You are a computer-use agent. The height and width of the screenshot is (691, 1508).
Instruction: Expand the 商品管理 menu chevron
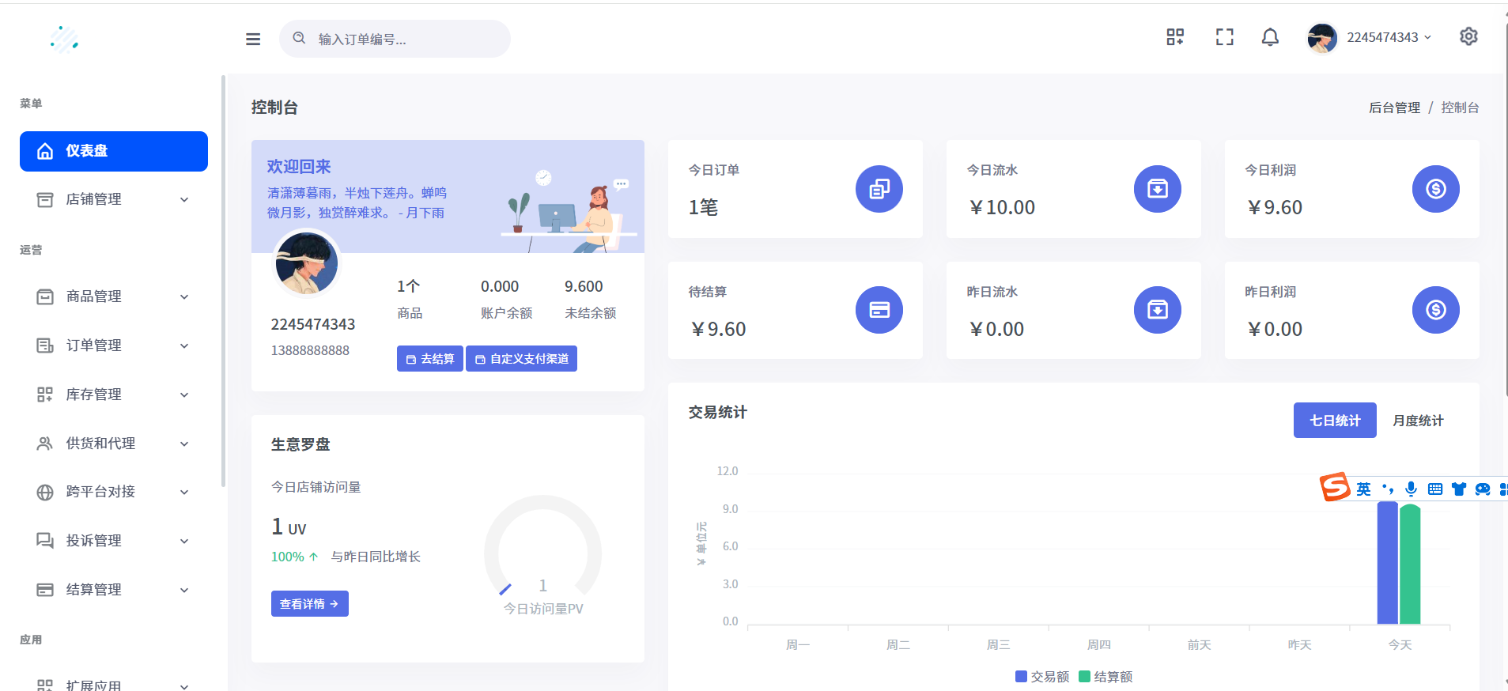pos(184,297)
